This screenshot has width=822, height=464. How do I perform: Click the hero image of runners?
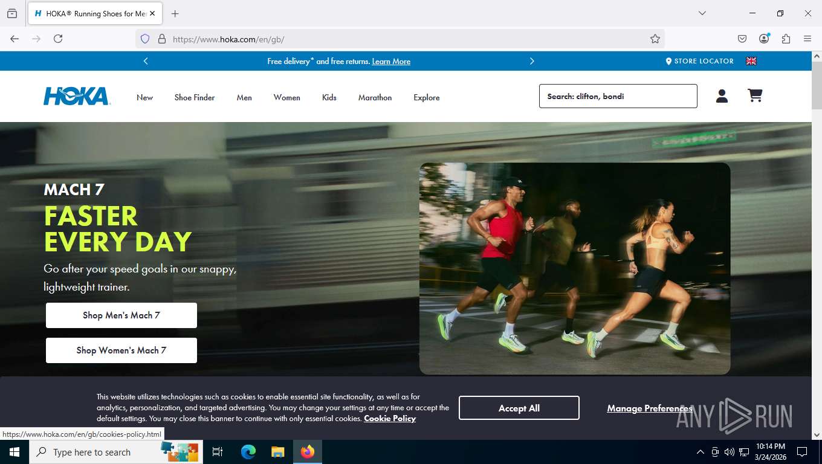575,268
